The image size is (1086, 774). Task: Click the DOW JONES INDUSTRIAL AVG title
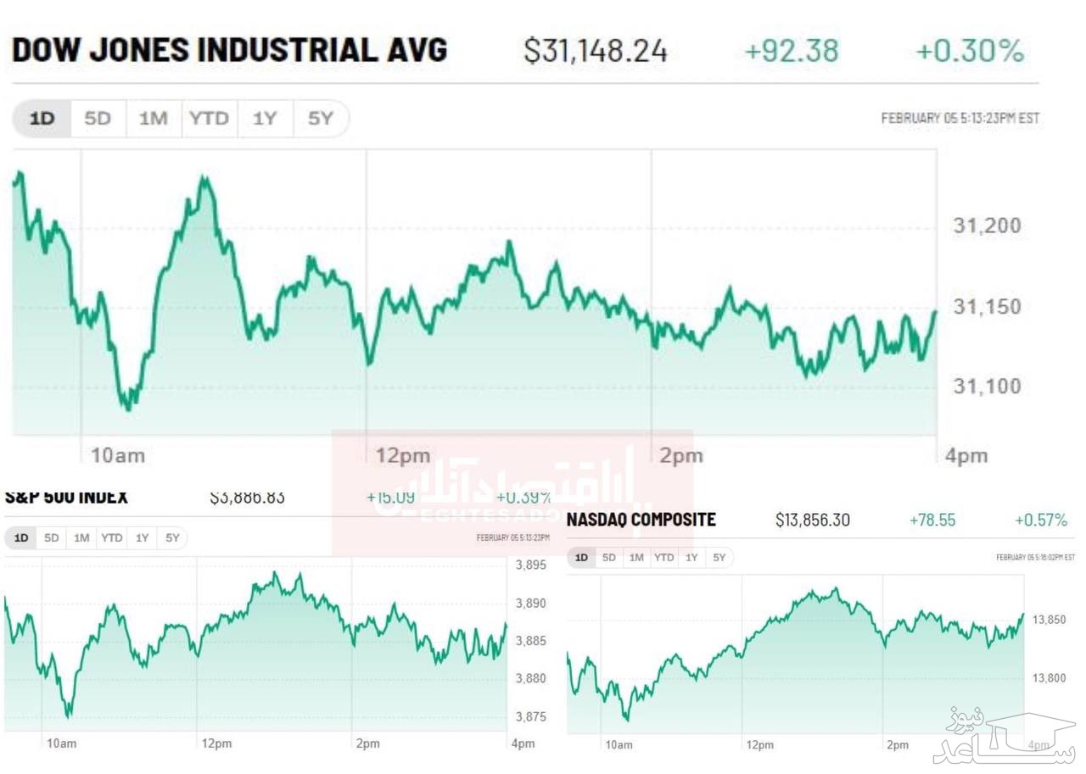click(229, 51)
